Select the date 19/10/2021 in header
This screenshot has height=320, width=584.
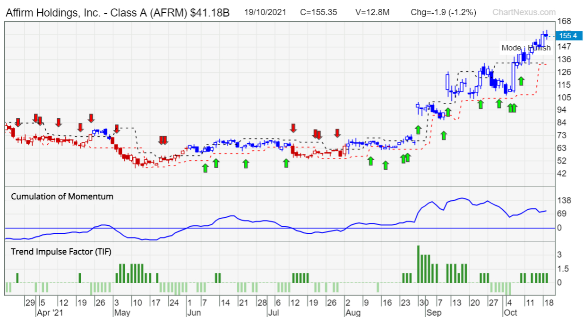(266, 12)
